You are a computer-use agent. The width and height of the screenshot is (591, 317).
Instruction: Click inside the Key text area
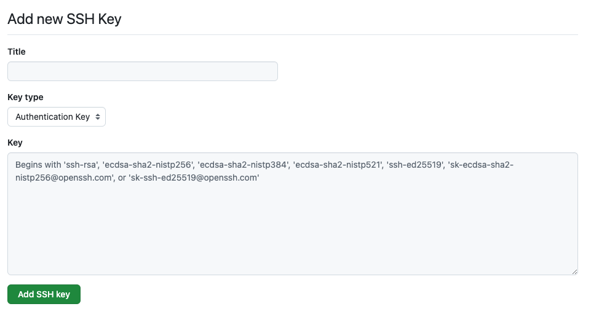coord(293,213)
